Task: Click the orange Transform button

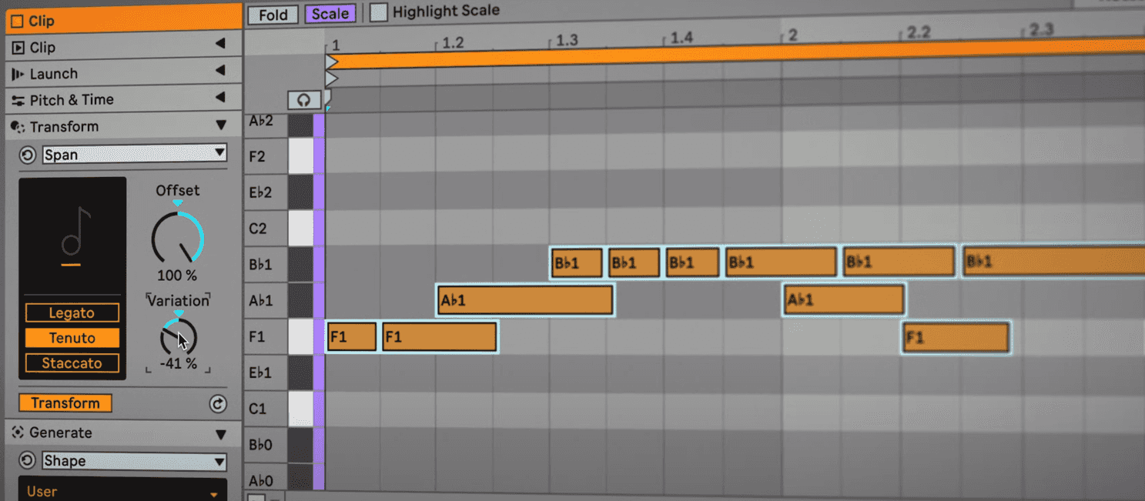Action: pyautogui.click(x=65, y=402)
